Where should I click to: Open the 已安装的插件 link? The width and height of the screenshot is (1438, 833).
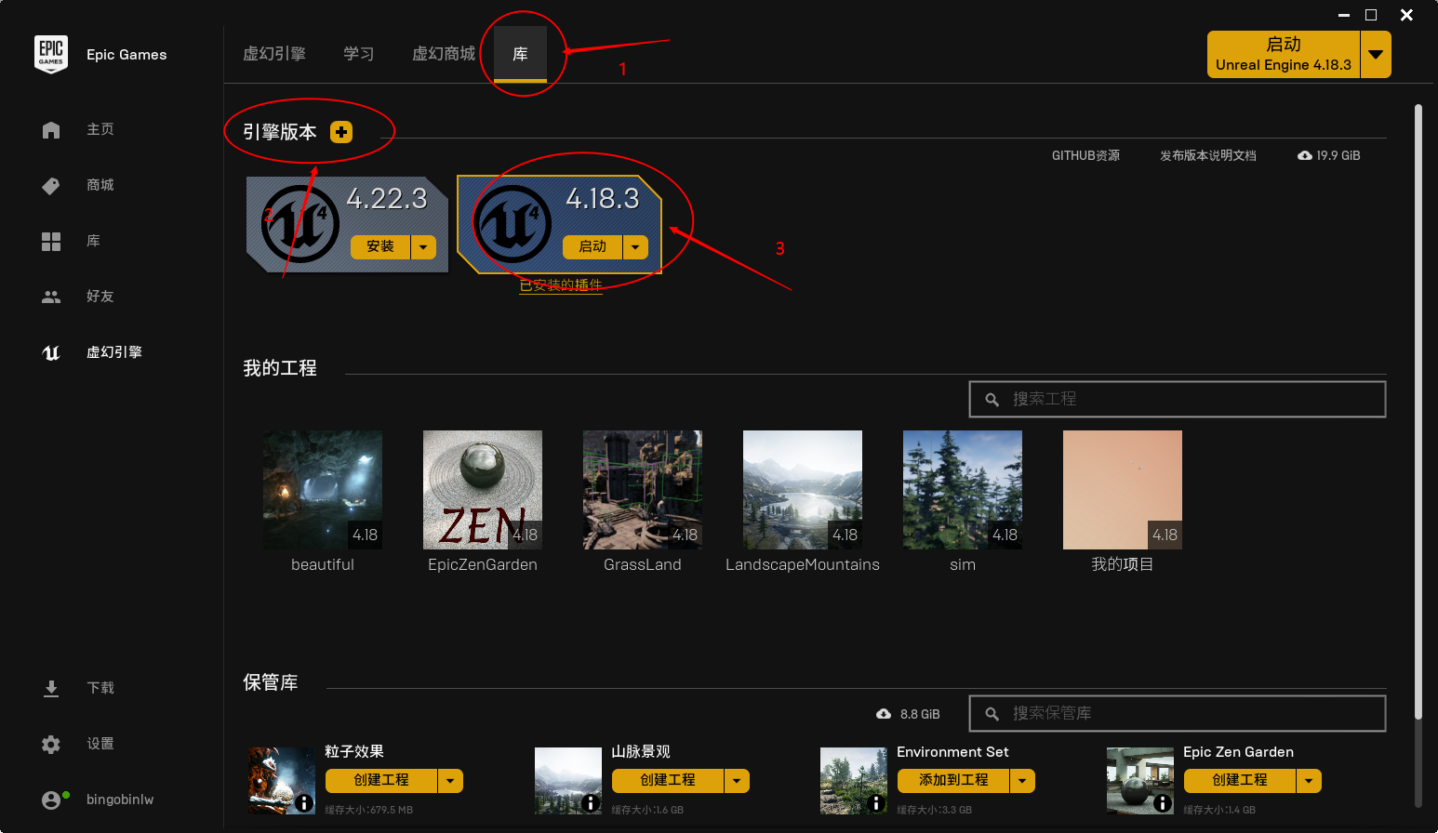[x=561, y=285]
